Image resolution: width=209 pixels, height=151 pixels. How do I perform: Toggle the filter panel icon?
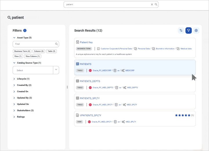pos(189,30)
